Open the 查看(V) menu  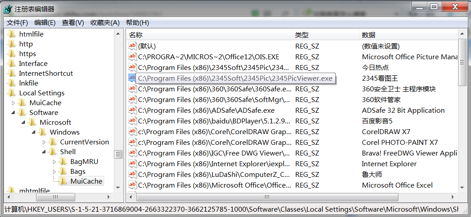click(x=73, y=23)
